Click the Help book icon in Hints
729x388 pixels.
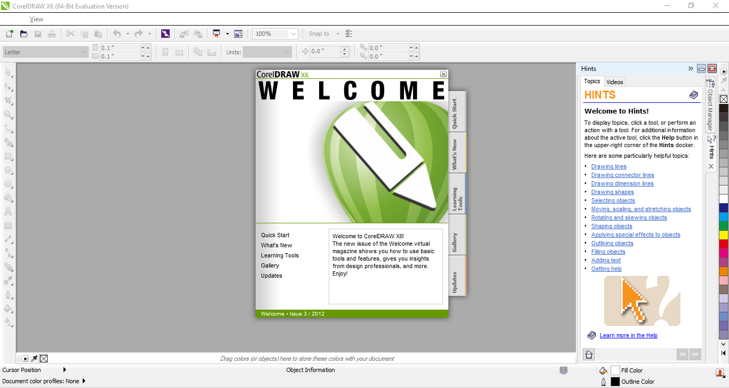click(693, 95)
